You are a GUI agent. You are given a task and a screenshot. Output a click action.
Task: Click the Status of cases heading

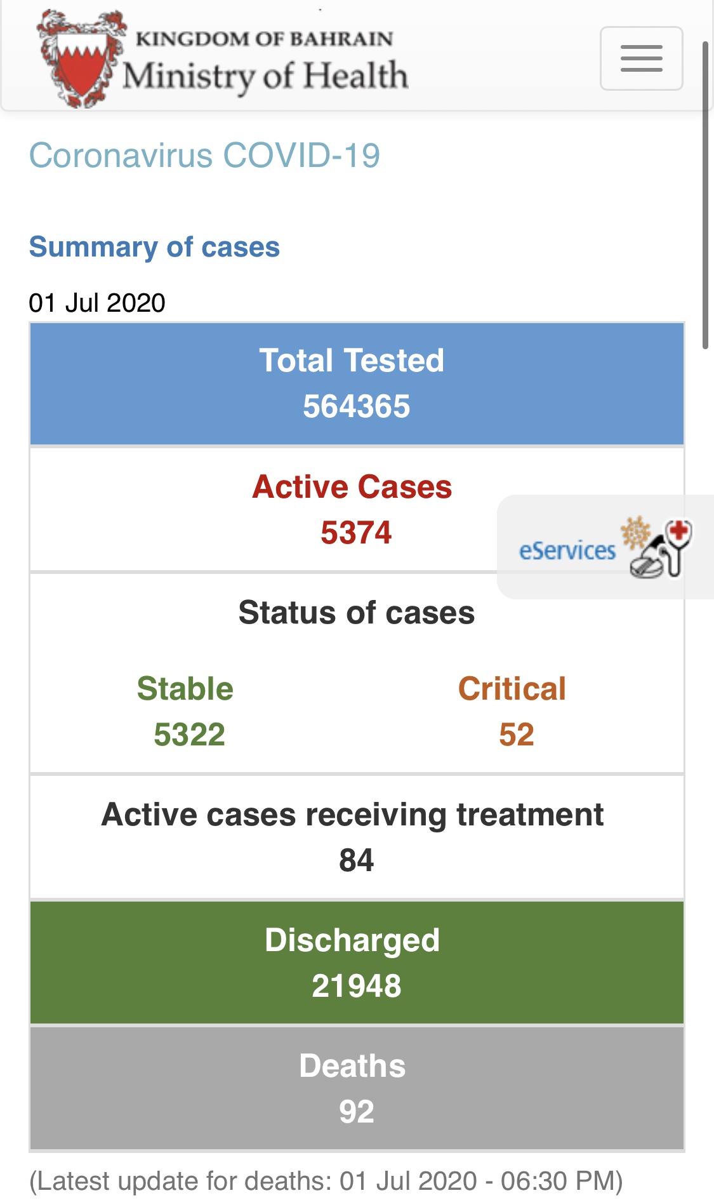tap(357, 613)
